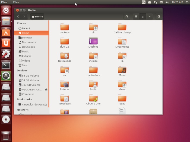Open the 10:23 AM clock menu
The width and height of the screenshot is (190, 142).
(177, 2)
